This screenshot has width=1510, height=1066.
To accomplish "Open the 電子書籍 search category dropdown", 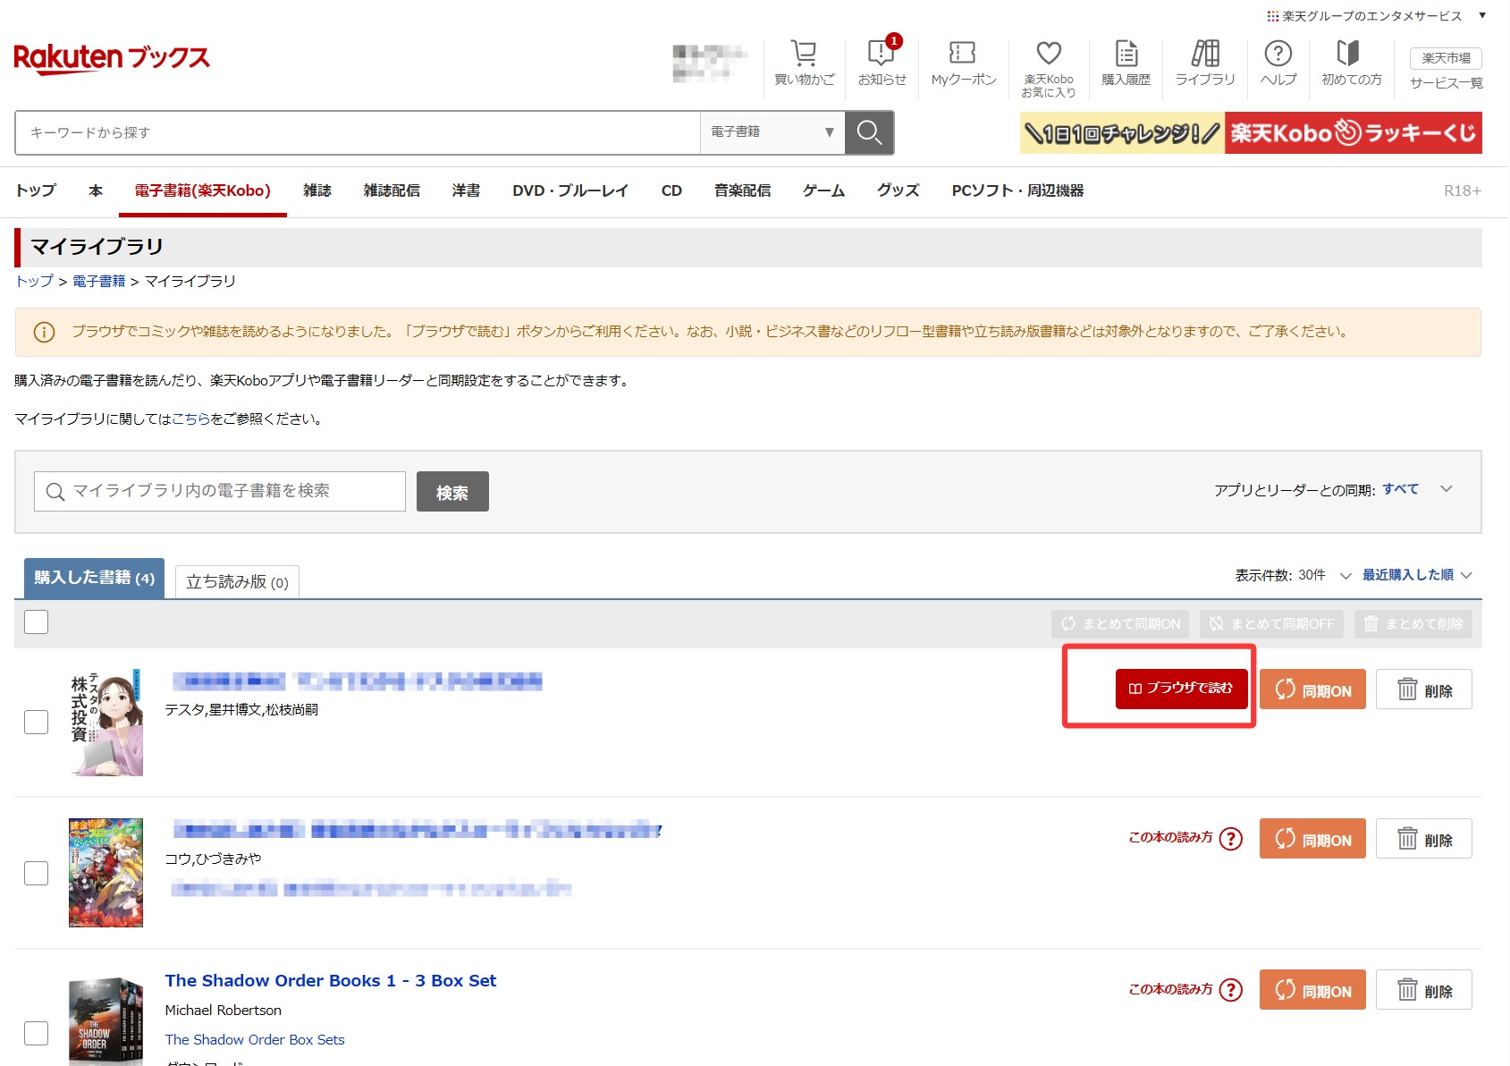I will tap(772, 133).
